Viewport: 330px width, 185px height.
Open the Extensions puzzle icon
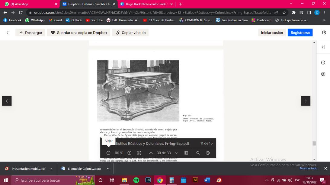(x=293, y=13)
